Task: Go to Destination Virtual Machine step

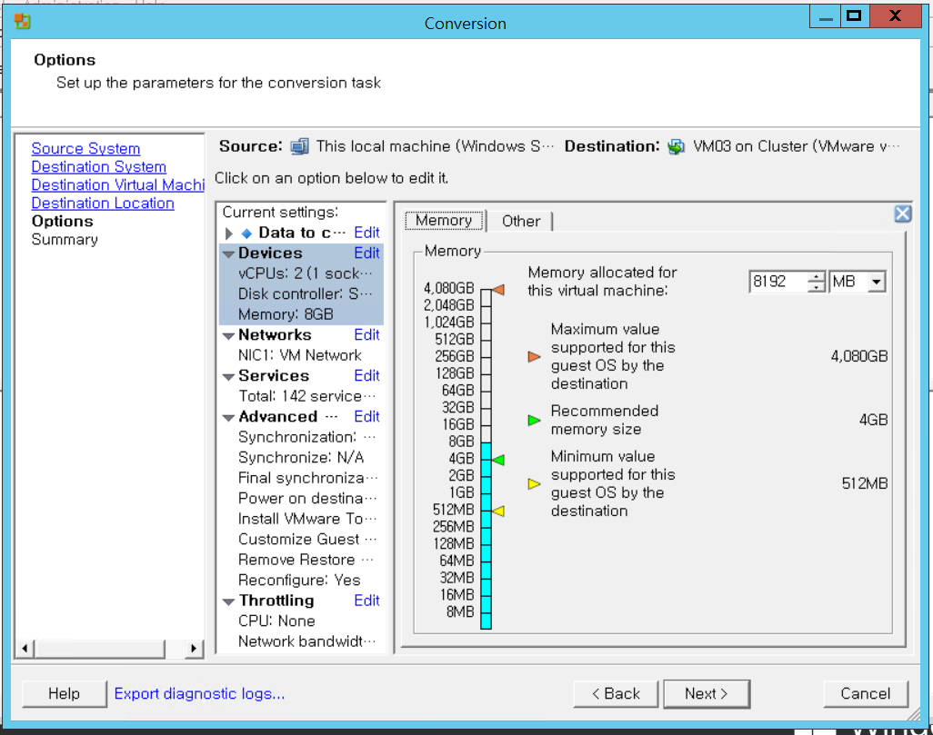Action: point(118,185)
